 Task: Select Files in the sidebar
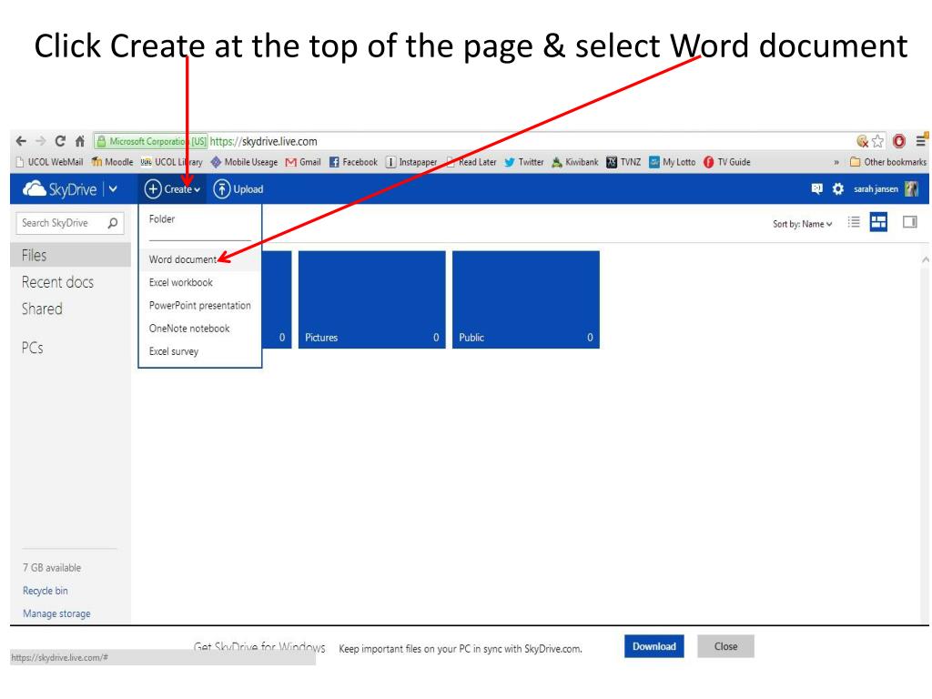coord(70,255)
